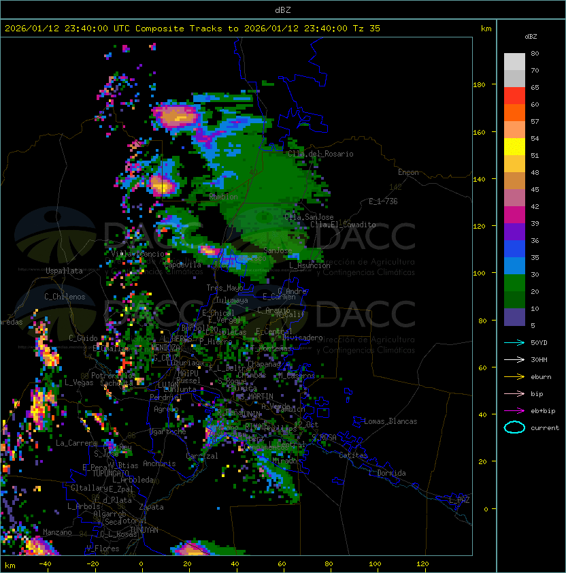Click the Uspallata map label

tap(64, 271)
